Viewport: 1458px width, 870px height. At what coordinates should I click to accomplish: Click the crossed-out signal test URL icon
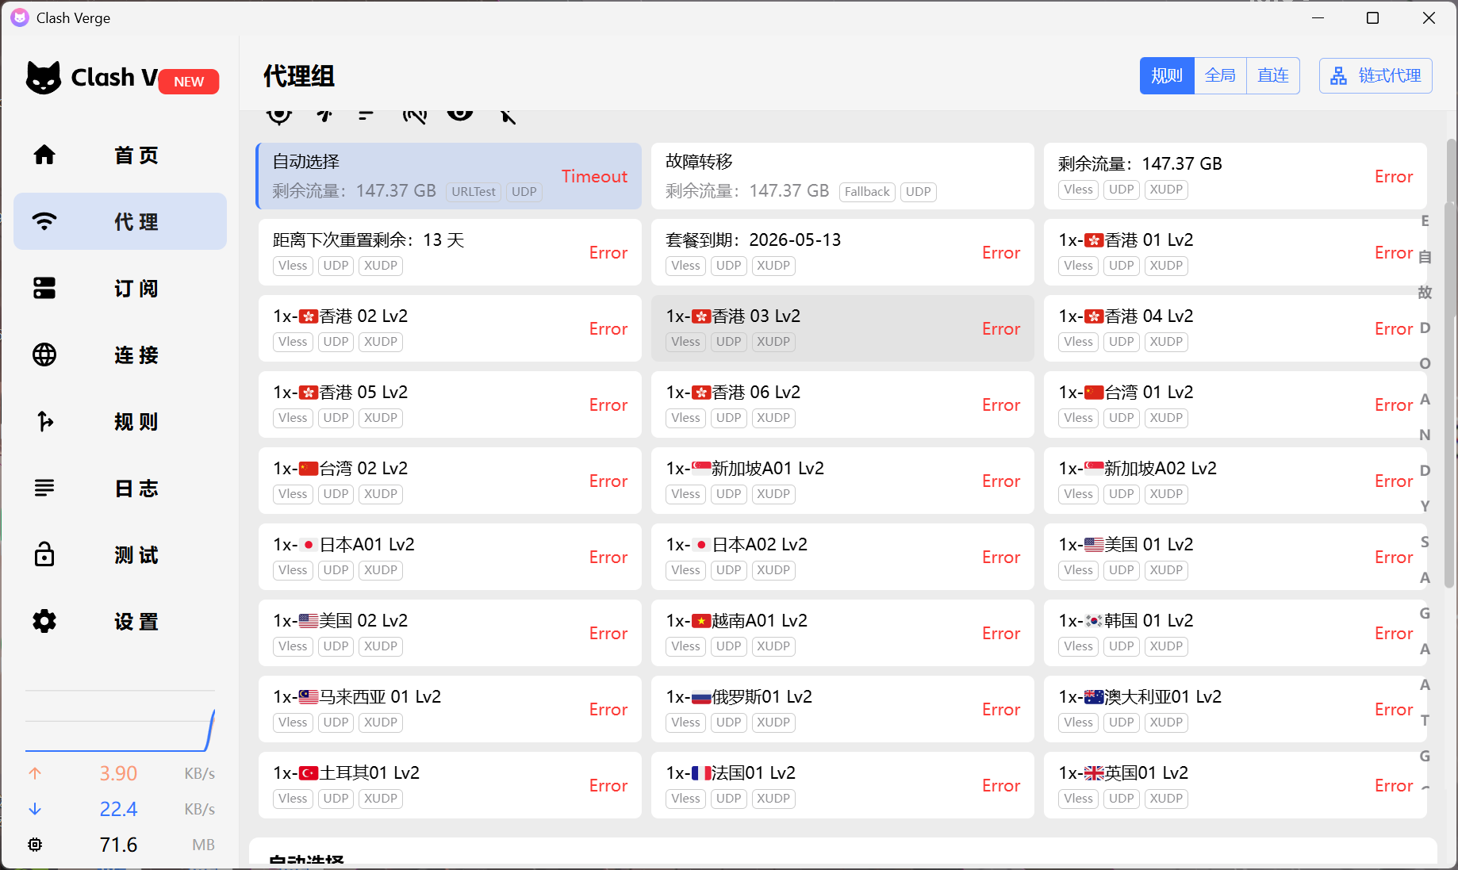[414, 115]
